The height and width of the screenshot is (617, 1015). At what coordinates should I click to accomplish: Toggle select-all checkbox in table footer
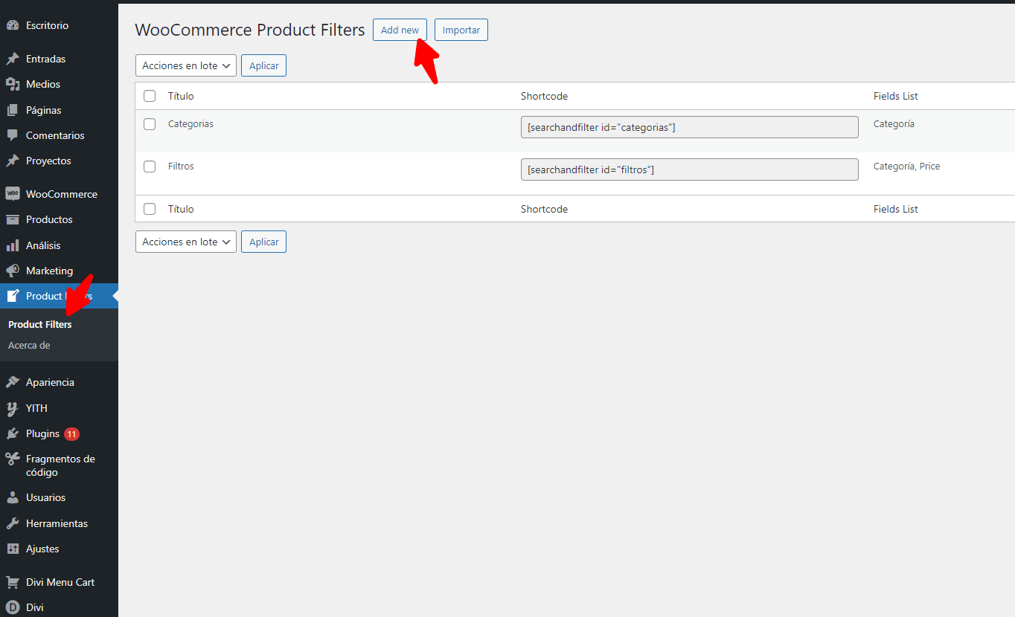[150, 209]
